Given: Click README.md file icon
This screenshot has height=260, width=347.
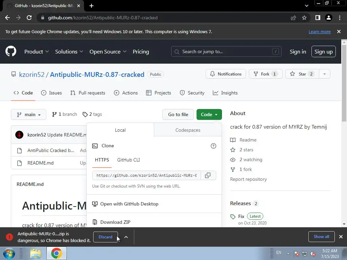Looking at the screenshot, I should pyautogui.click(x=19, y=163).
